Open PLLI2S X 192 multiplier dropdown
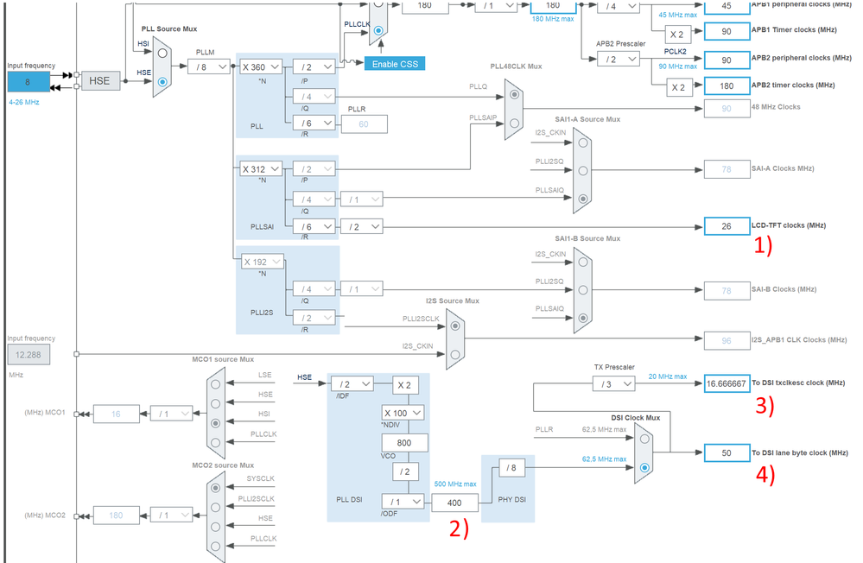Screen dimensions: 863x563 (263, 262)
